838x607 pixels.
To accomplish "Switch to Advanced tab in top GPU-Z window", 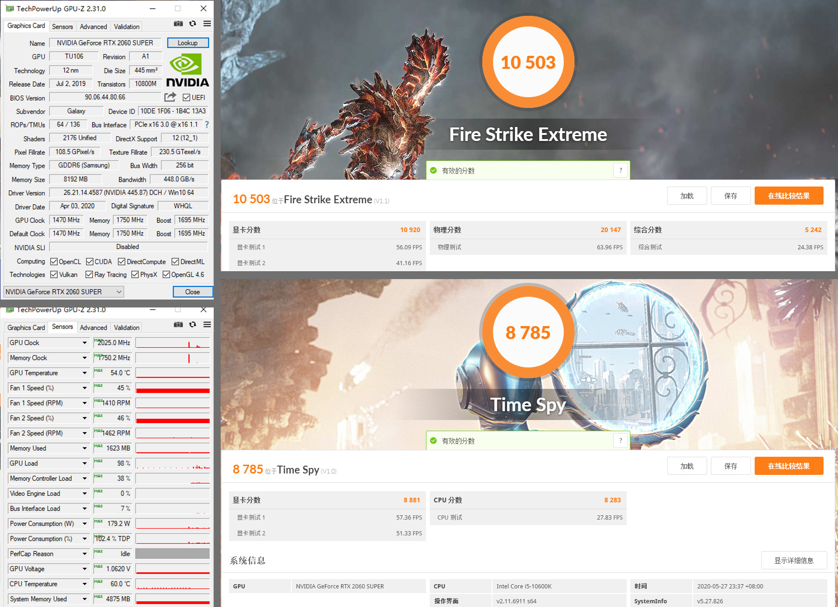I will point(93,27).
